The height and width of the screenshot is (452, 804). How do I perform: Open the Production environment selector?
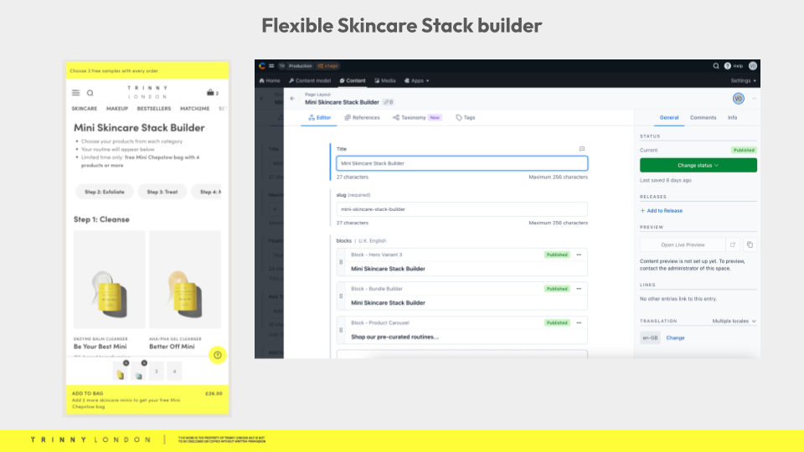coord(300,65)
